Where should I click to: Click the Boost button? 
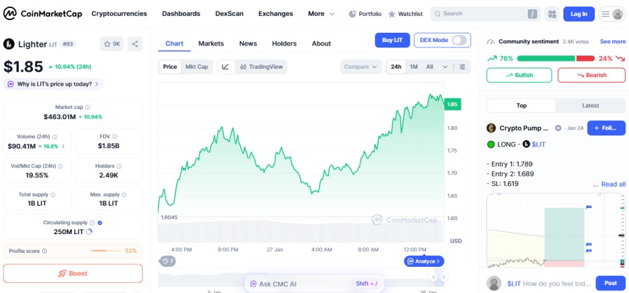(73, 274)
